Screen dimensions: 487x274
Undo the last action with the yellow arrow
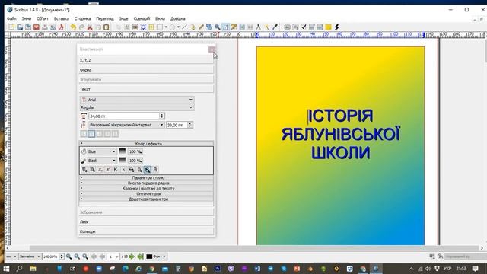73,27
